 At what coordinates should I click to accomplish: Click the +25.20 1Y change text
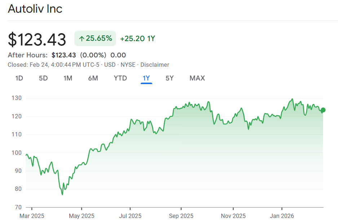[137, 39]
